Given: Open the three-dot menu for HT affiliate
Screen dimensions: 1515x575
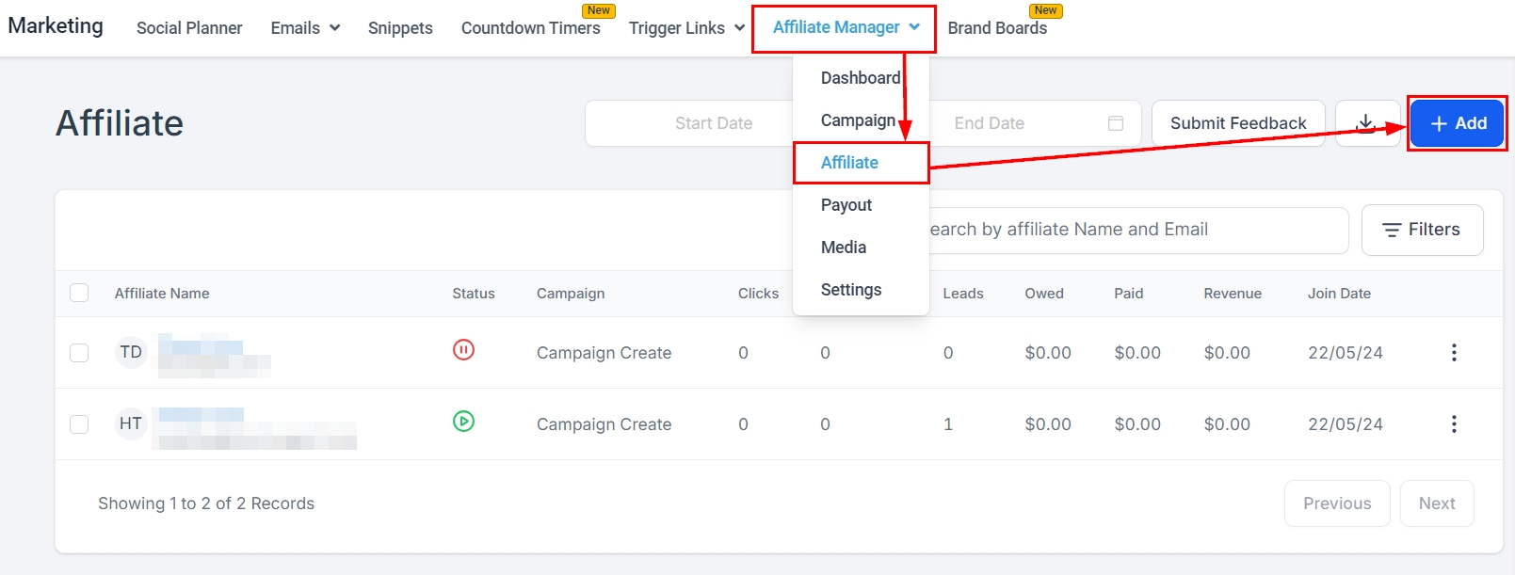Looking at the screenshot, I should [x=1454, y=424].
